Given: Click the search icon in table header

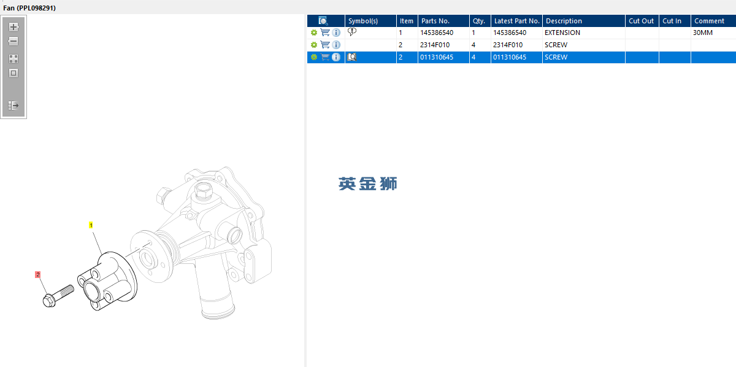Looking at the screenshot, I should pos(323,21).
